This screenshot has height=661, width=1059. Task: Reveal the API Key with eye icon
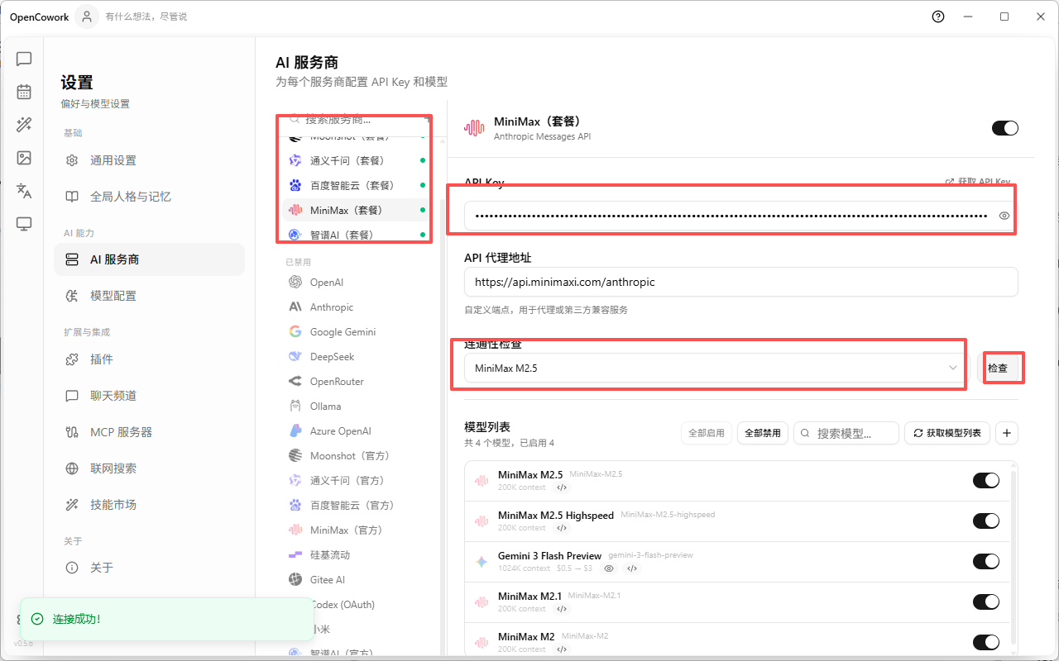tap(1004, 216)
